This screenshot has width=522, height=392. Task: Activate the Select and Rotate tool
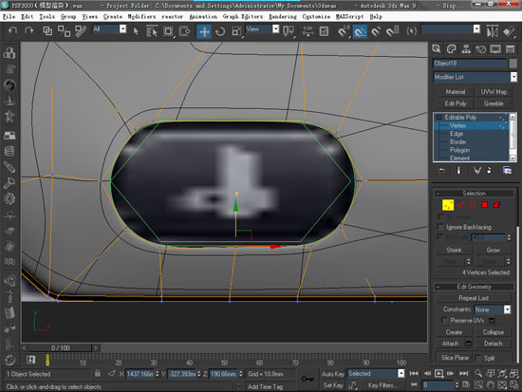[x=220, y=31]
